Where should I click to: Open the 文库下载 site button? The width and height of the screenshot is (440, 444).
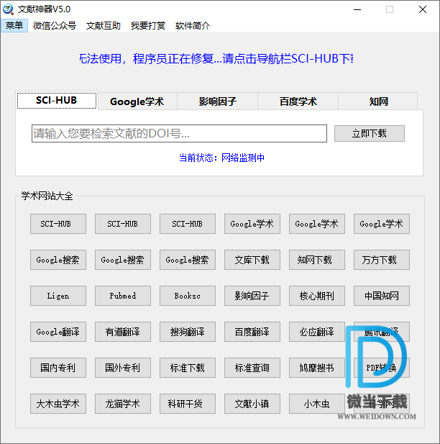coord(252,260)
